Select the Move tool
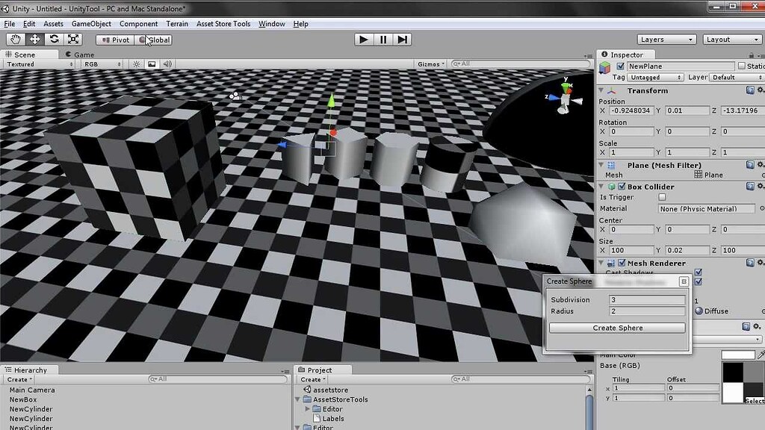Image resolution: width=765 pixels, height=430 pixels. click(34, 40)
